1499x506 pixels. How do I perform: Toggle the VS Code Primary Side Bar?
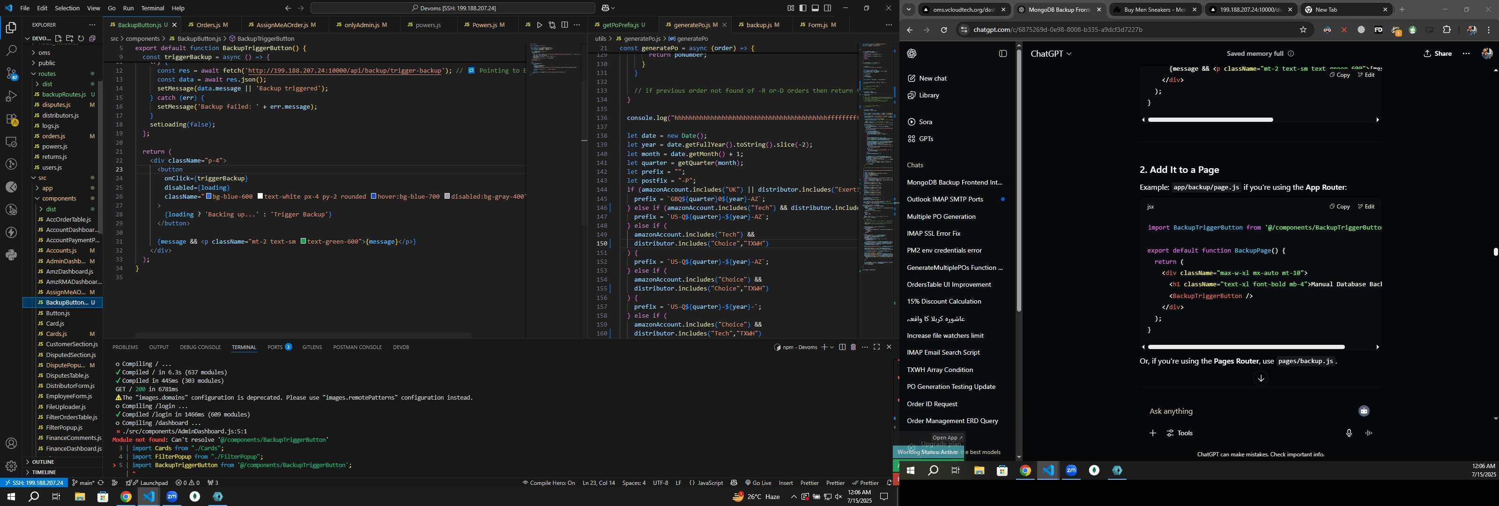point(803,8)
